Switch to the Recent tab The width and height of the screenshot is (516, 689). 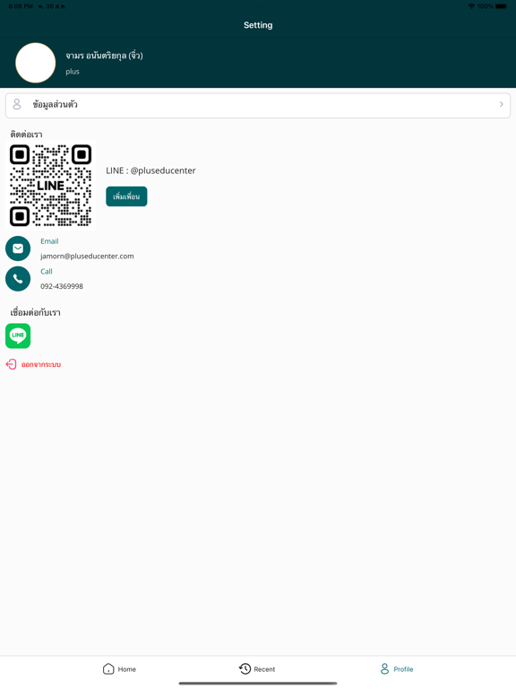(257, 669)
